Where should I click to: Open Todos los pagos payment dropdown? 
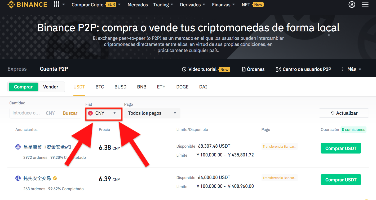152,113
